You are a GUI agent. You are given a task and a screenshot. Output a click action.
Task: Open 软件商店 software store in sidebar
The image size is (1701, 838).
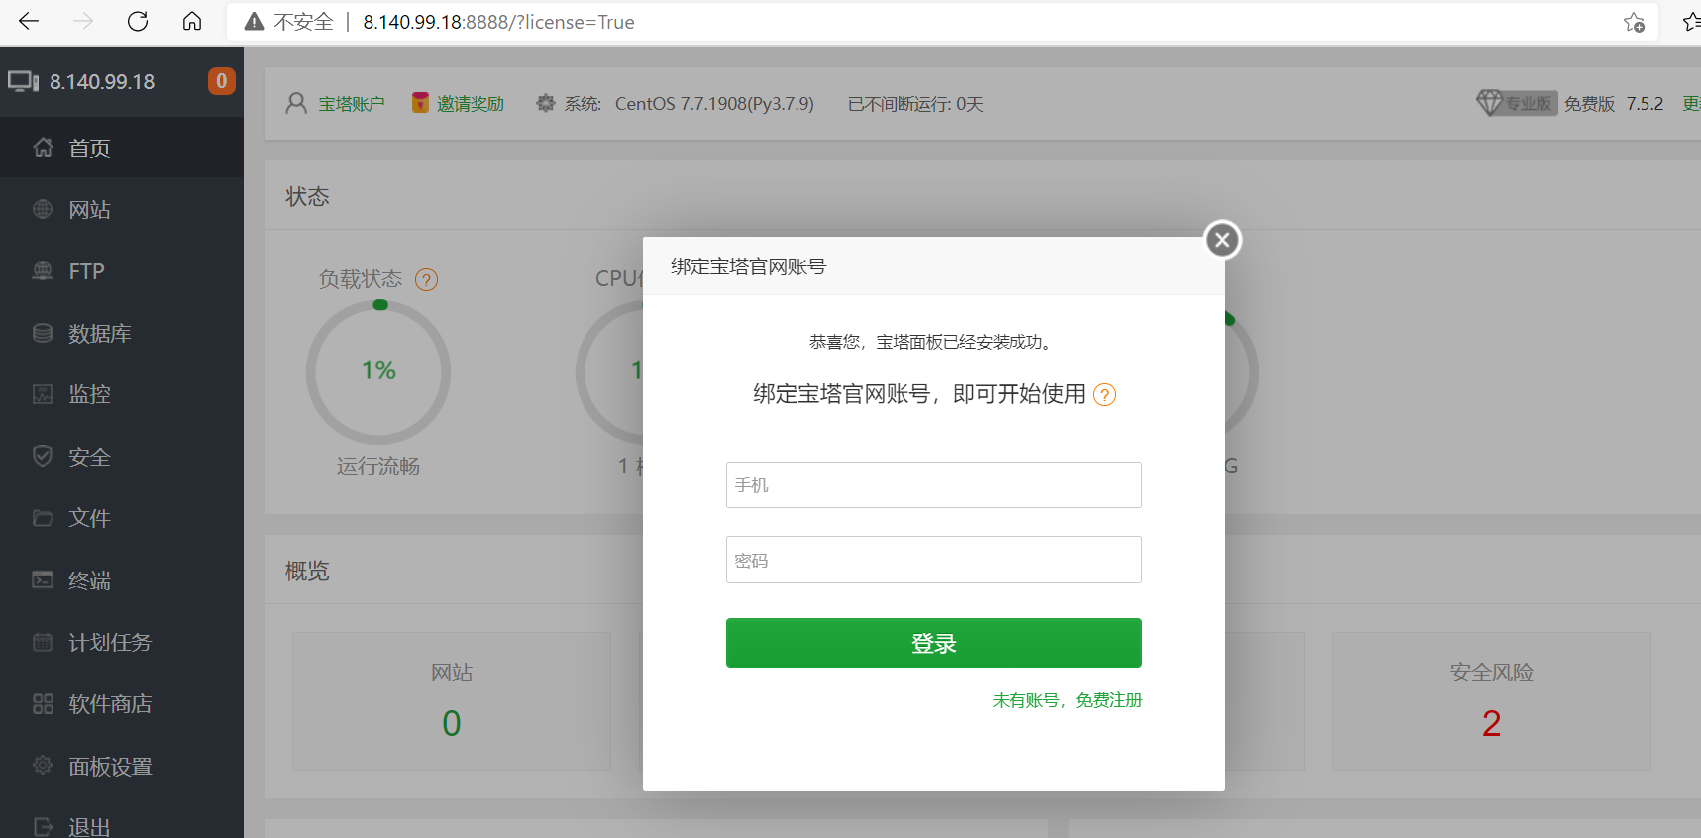[122, 703]
